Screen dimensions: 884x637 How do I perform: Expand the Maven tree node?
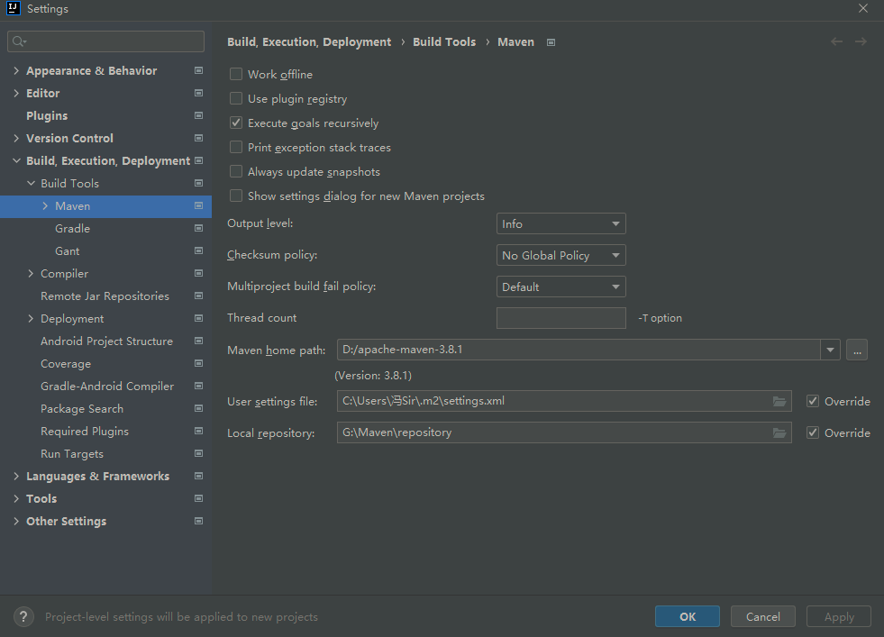[45, 205]
